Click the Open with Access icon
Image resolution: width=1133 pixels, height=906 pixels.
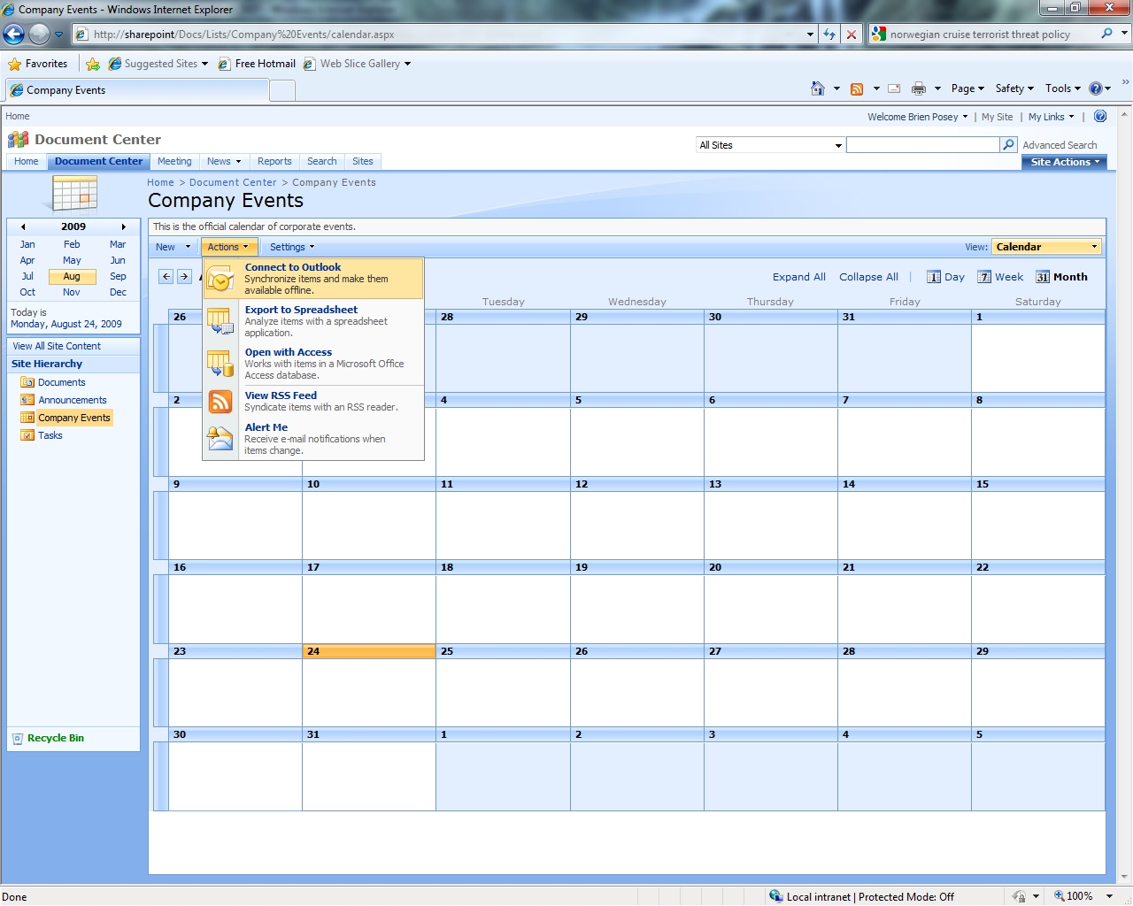pos(220,364)
